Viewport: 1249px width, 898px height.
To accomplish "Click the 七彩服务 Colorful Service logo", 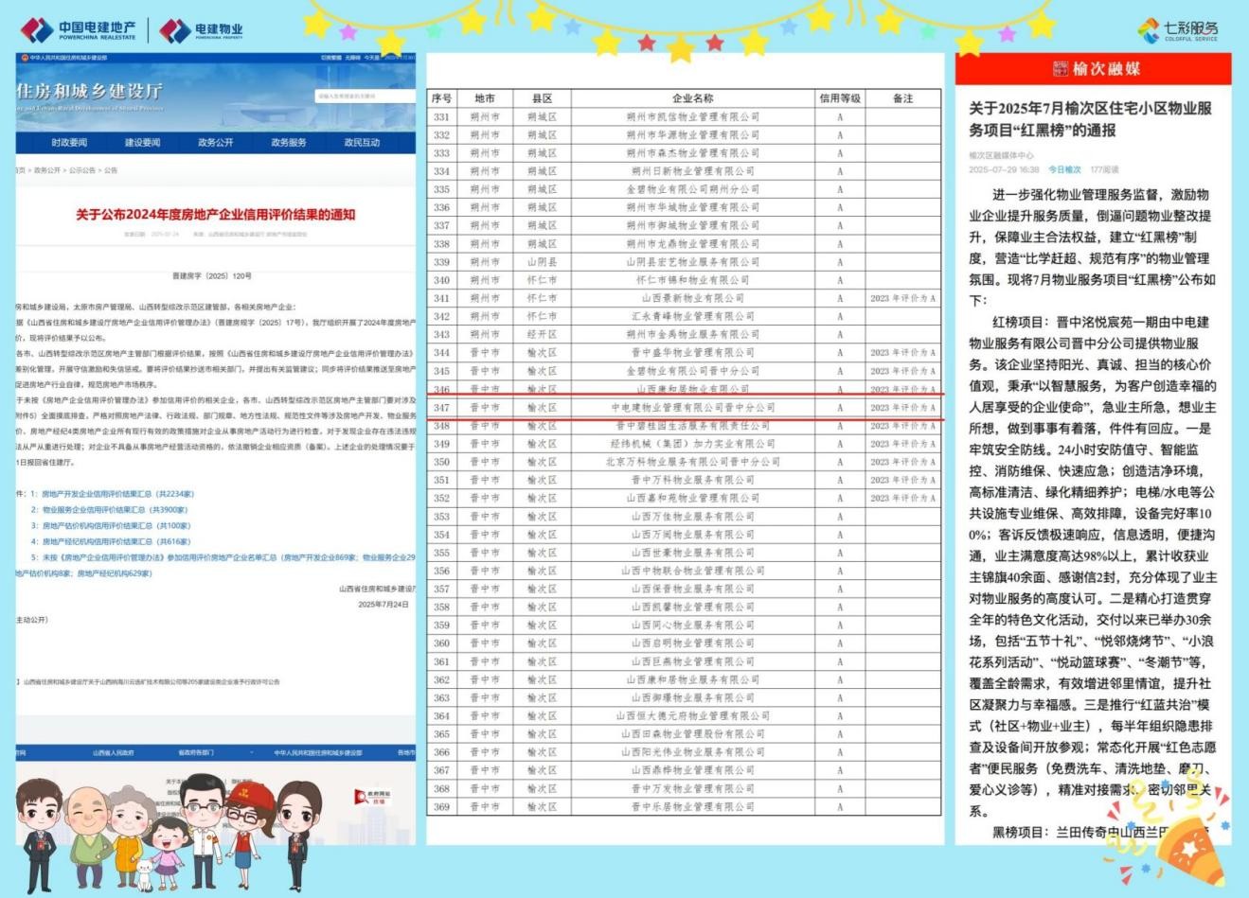I will (1178, 29).
